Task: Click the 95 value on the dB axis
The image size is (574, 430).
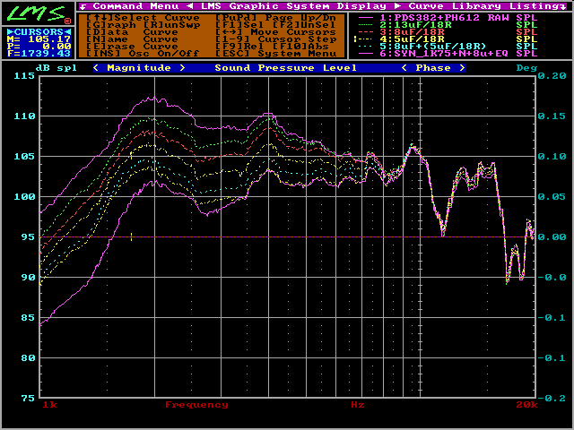Action: click(x=28, y=236)
